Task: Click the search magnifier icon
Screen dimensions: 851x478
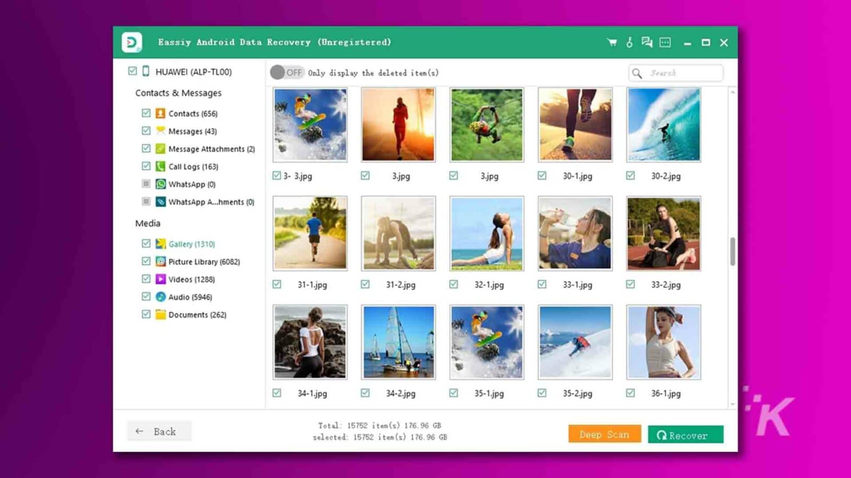Action: (637, 73)
